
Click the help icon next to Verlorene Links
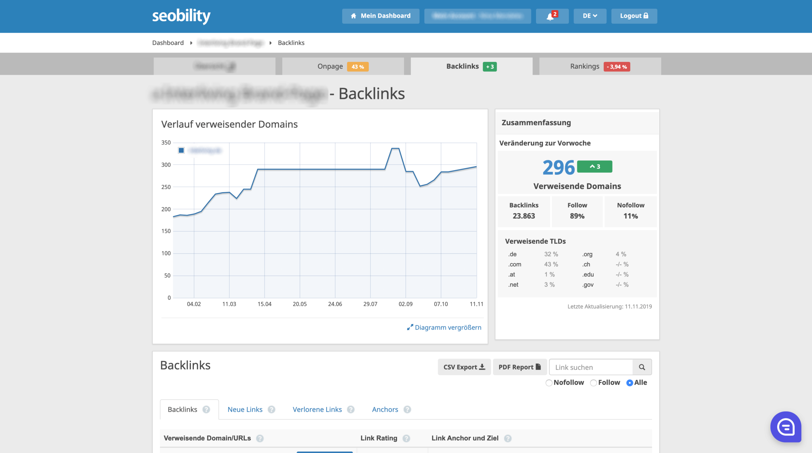pyautogui.click(x=351, y=410)
